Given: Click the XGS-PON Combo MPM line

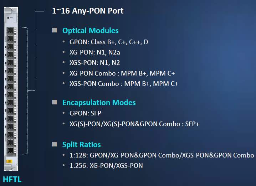Looking at the screenshot, I should (x=124, y=84).
